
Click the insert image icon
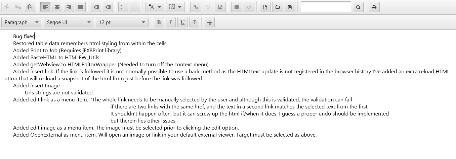[x=220, y=7]
